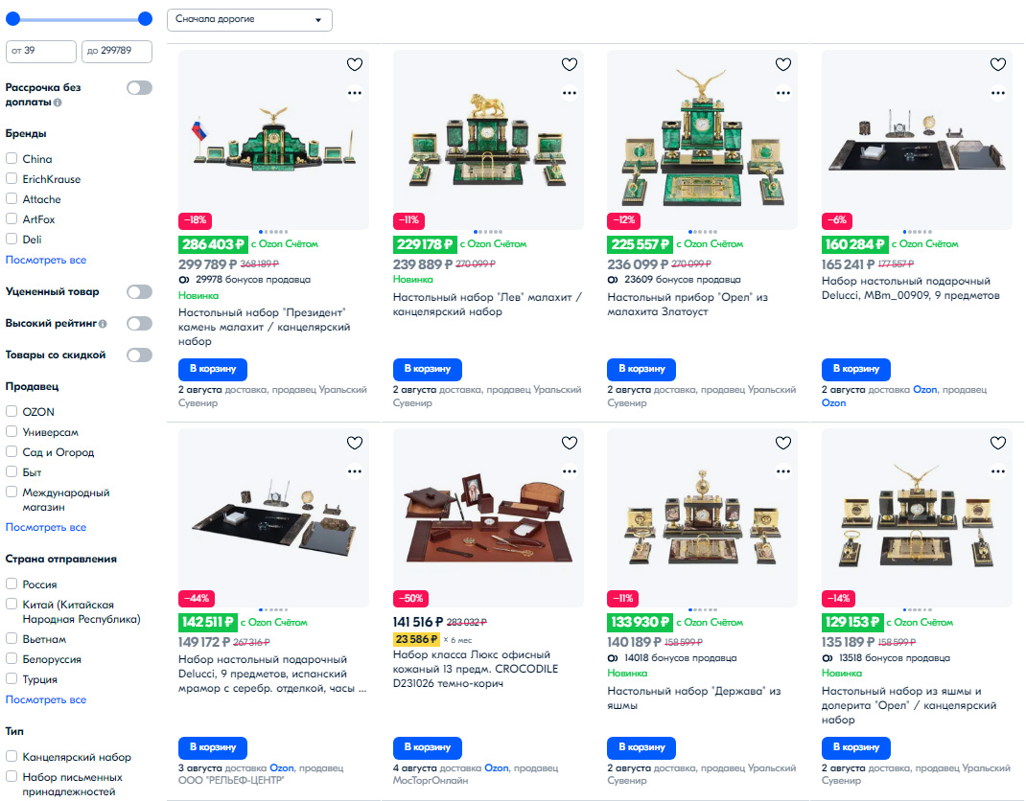Check the ErichKrause brand checkbox
Image resolution: width=1026 pixels, height=801 pixels.
point(12,178)
